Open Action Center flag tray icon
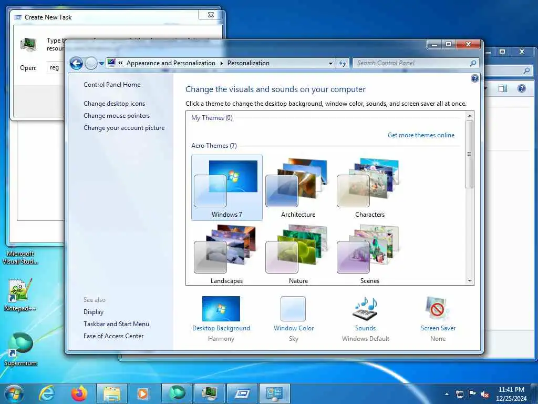This screenshot has width=538, height=404. tap(472, 394)
